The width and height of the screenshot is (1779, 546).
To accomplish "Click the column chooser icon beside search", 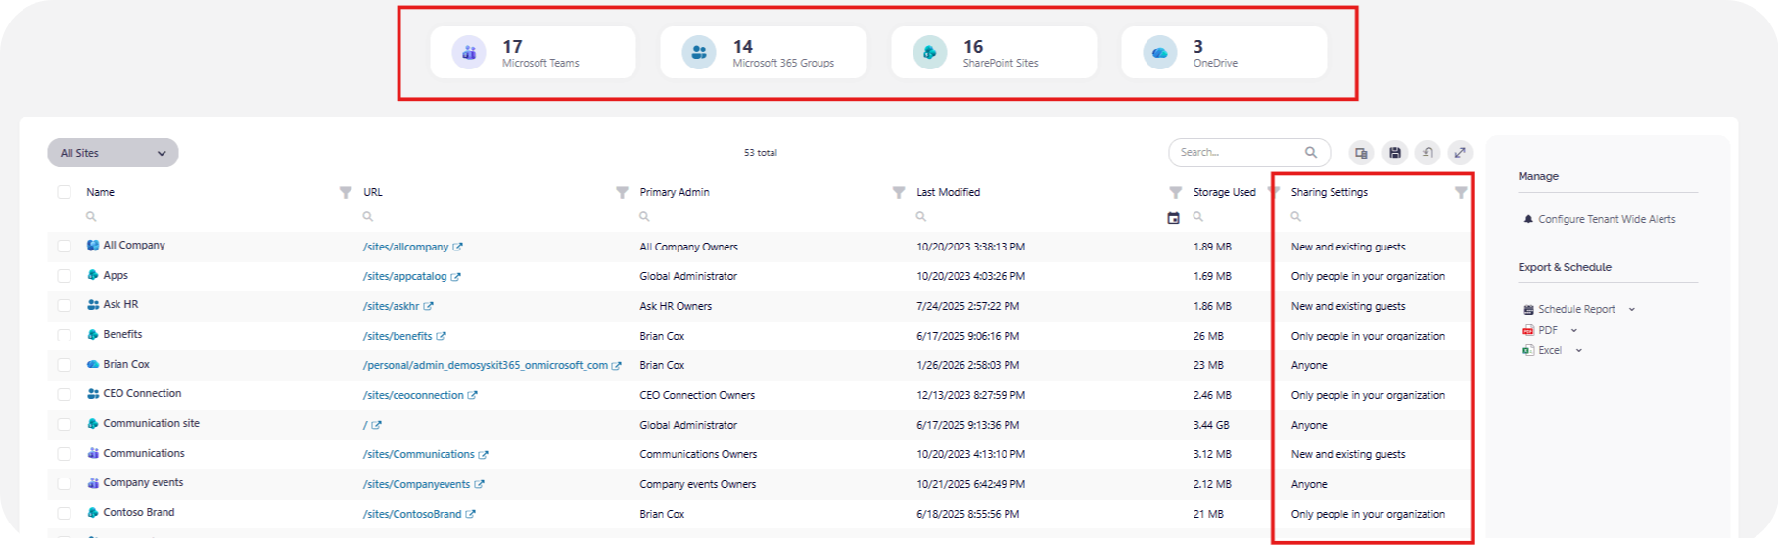I will 1360,153.
